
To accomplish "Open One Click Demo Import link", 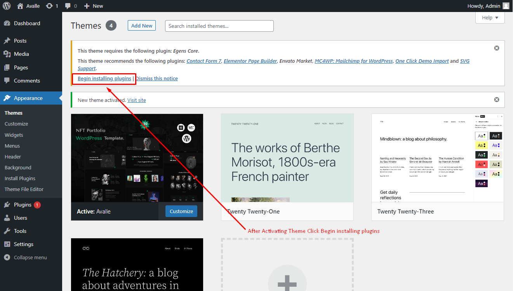I will pyautogui.click(x=422, y=61).
